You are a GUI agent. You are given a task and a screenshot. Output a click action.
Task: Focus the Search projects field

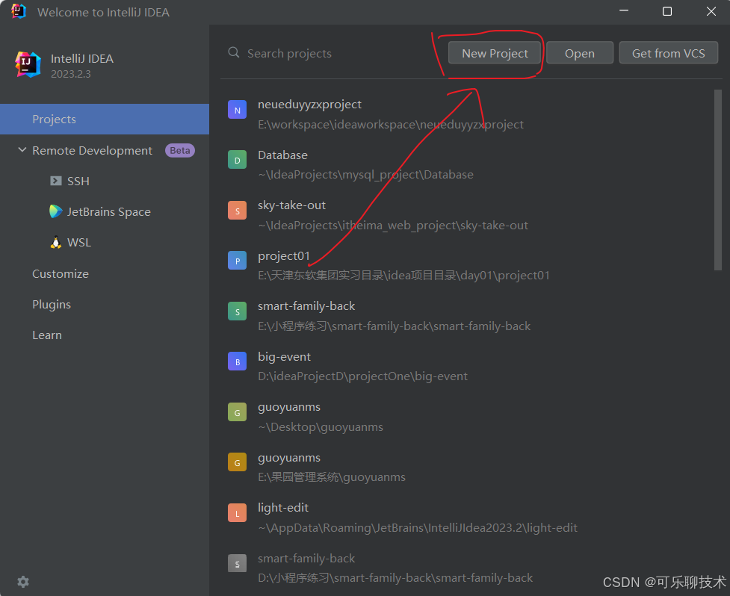289,53
